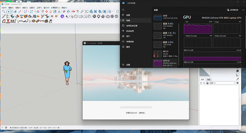Open the materials collection dropdown list
This screenshot has height=133, width=246.
(222, 83)
